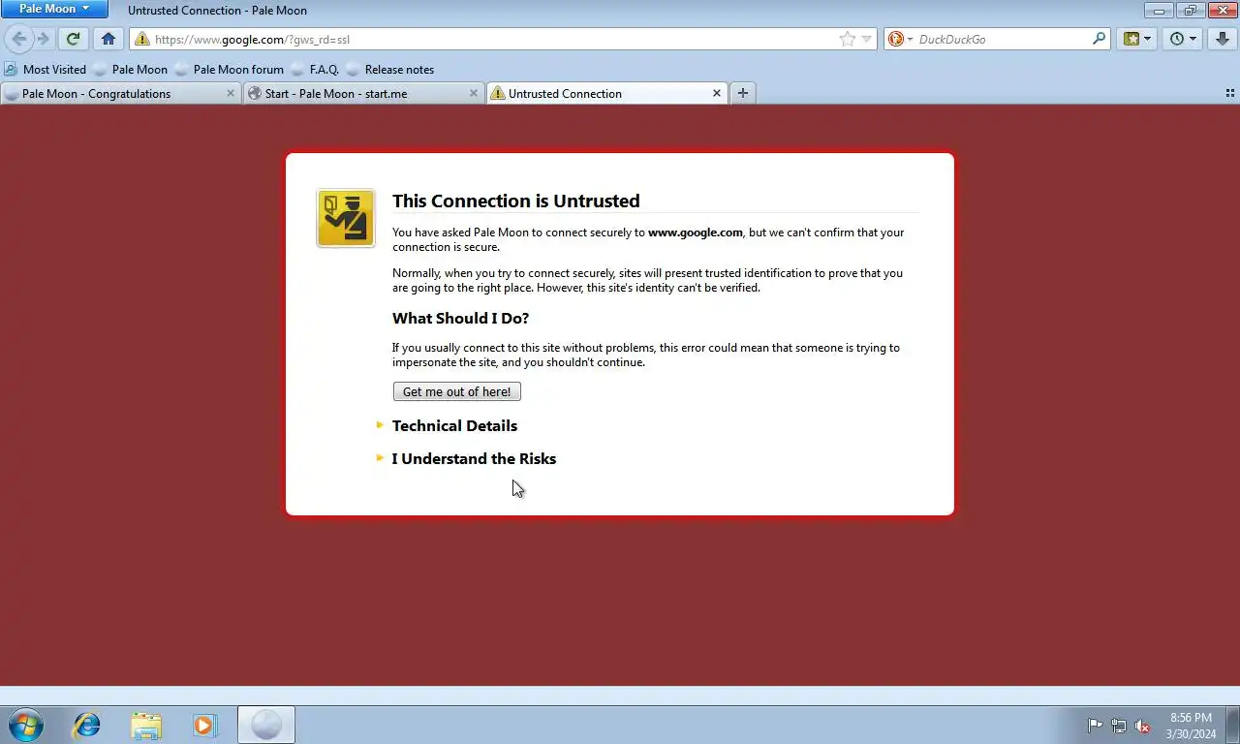Restore down the Pale Moon window
Viewport: 1240px width, 744px height.
click(1191, 10)
